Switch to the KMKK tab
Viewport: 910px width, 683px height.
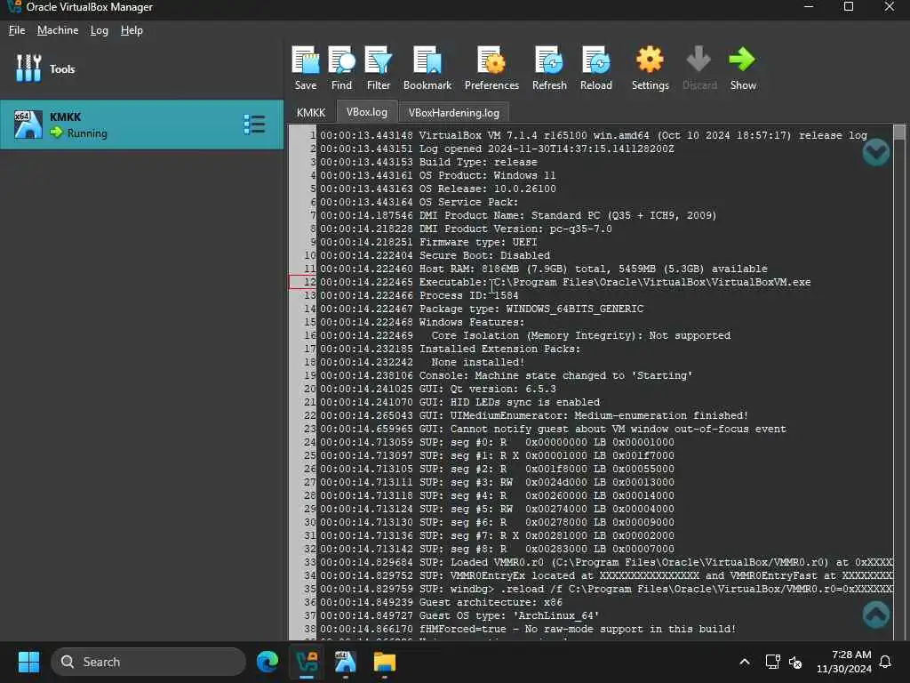click(x=311, y=113)
